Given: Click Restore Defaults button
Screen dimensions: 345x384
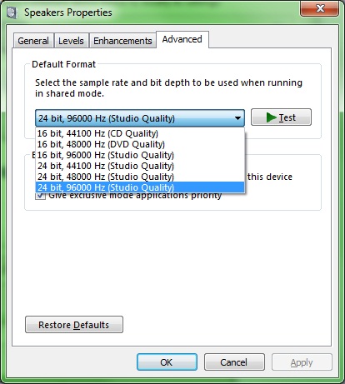Looking at the screenshot, I should (74, 325).
